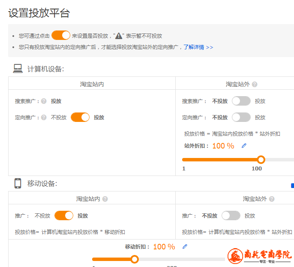This screenshot has width=294, height=267.
Task: Click the 站外折扣 slider handle
Action: (261, 160)
